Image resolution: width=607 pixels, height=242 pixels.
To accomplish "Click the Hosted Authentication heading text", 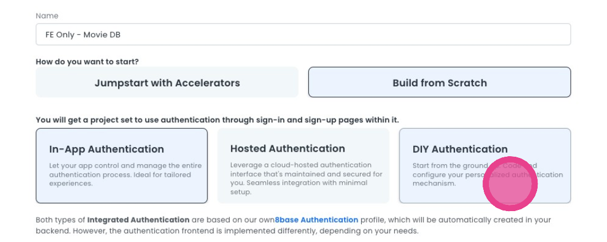I will [x=287, y=149].
